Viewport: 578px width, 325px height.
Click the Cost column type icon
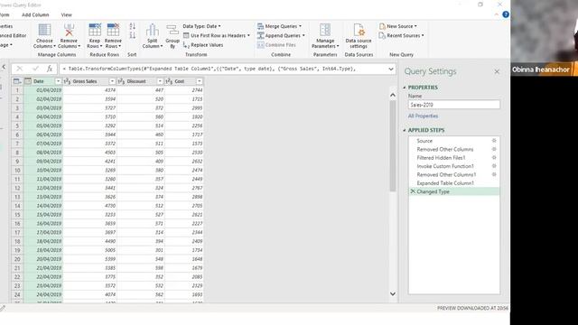[169, 81]
